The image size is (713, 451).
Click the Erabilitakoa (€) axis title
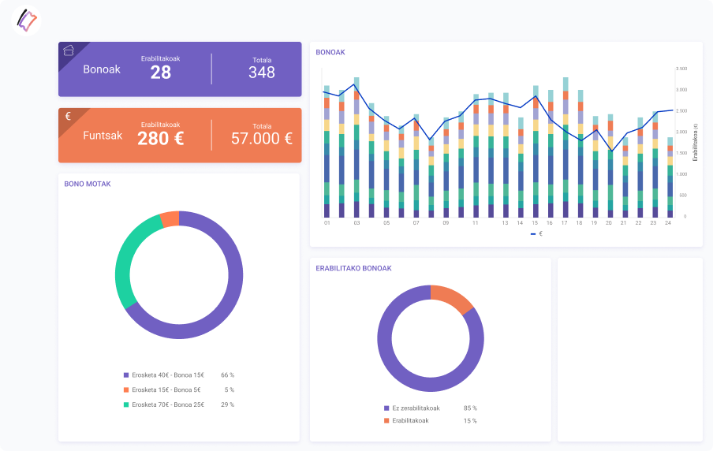695,142
